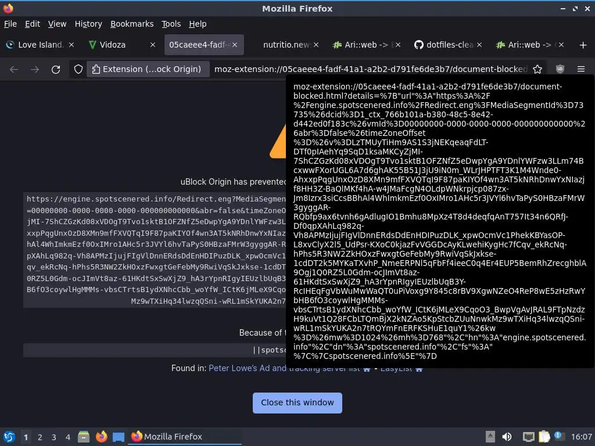Screen dimensions: 595x446
Task: Open the Tools menu
Action: (171, 24)
